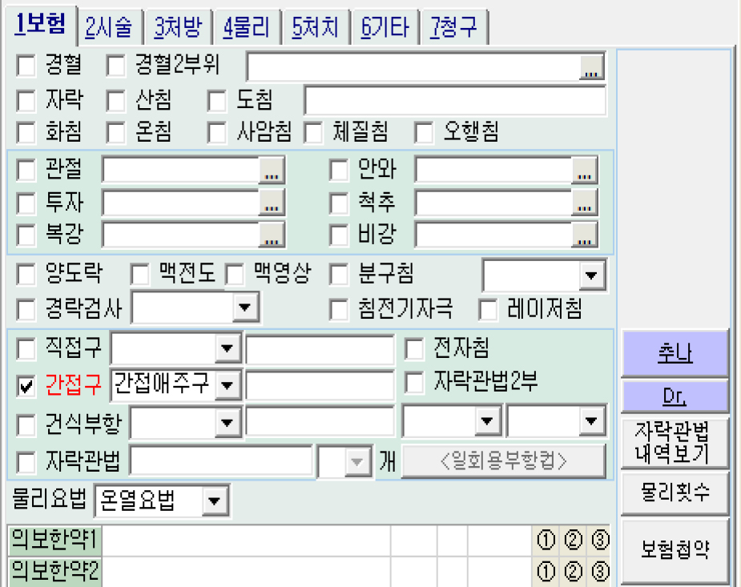This screenshot has width=741, height=587.
Task: Click the ellipsis button beside 비강
Action: point(585,235)
